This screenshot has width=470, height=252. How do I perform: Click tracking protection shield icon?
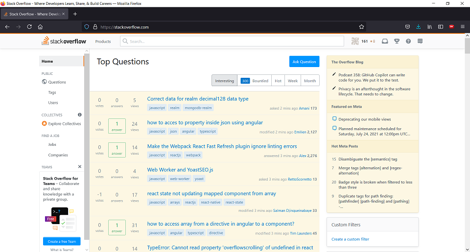point(87,27)
